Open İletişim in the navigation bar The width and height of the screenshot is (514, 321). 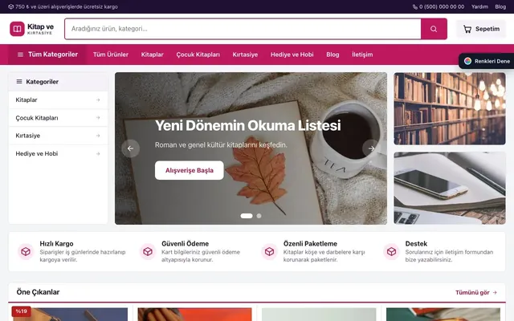click(x=362, y=55)
